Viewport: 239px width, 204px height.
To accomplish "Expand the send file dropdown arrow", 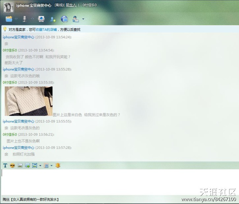I will 16,19.
